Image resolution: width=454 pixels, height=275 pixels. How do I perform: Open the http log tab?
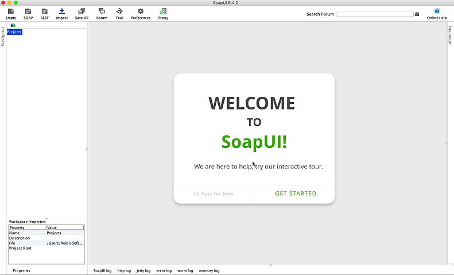pyautogui.click(x=124, y=270)
